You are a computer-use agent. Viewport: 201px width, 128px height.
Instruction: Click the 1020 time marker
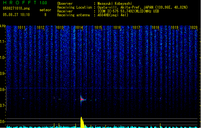pyautogui.click(x=194, y=28)
